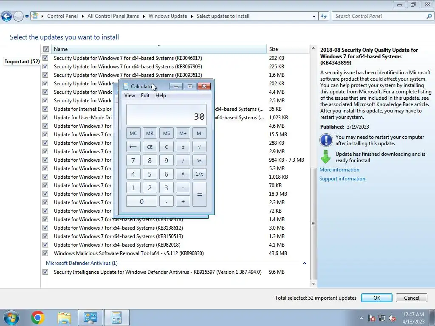Image resolution: width=435 pixels, height=326 pixels.
Task: Click the update list scrollbar thumb
Action: click(313, 224)
